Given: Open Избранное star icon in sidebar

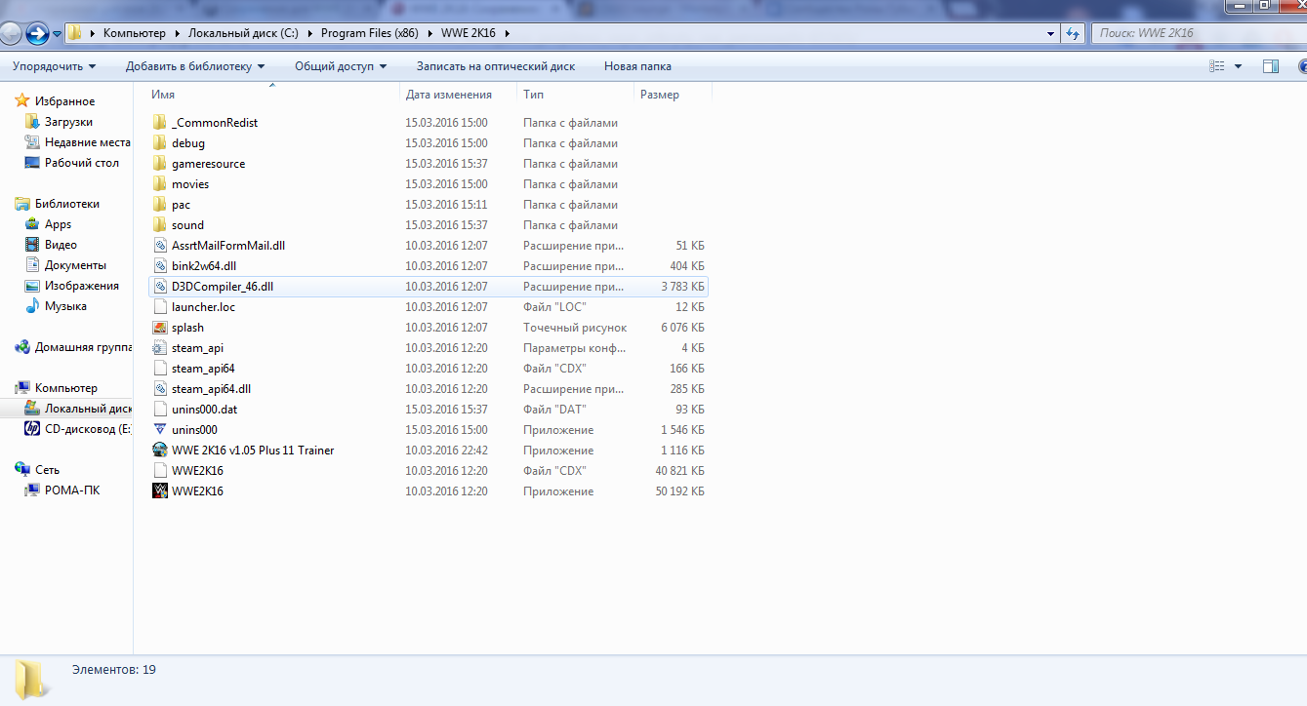Looking at the screenshot, I should point(22,101).
